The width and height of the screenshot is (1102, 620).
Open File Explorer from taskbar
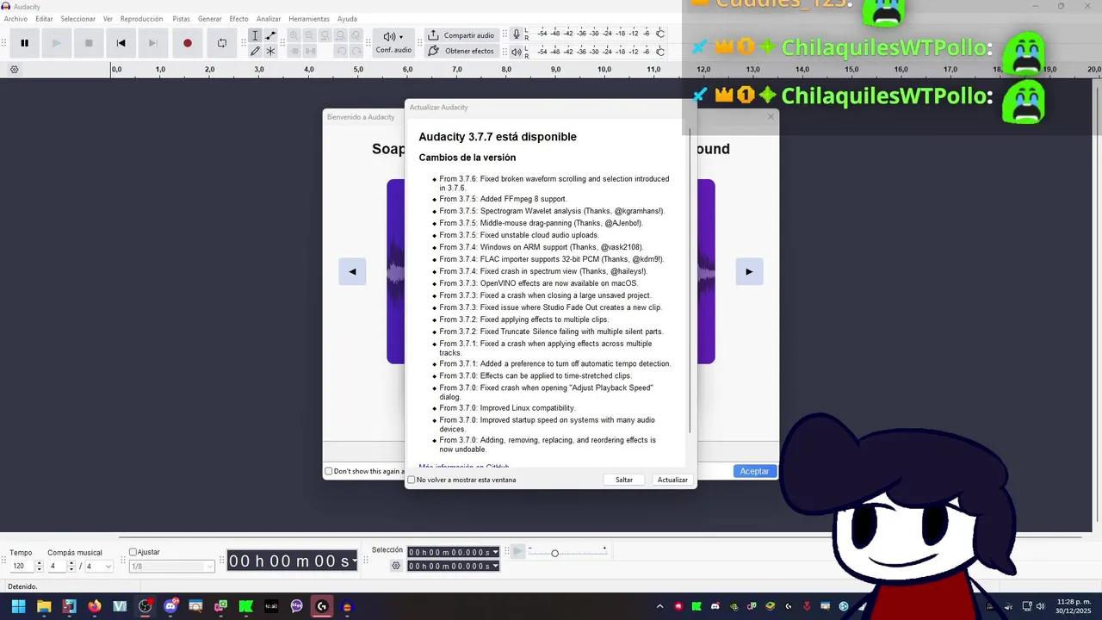pos(44,606)
